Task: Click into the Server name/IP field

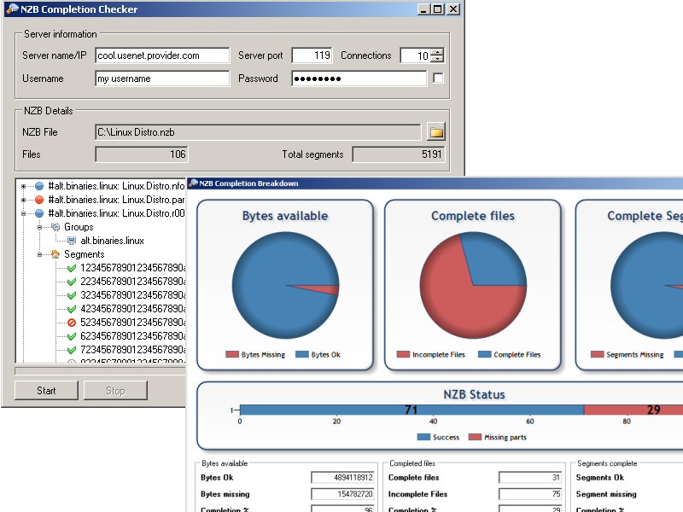Action: 162,55
